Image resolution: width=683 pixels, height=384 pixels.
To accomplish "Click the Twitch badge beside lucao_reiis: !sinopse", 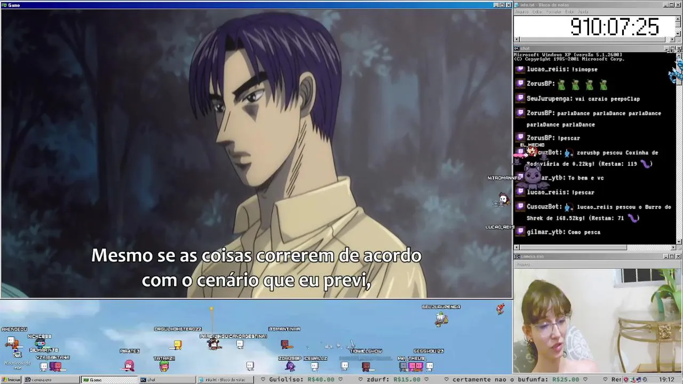I will tap(520, 69).
